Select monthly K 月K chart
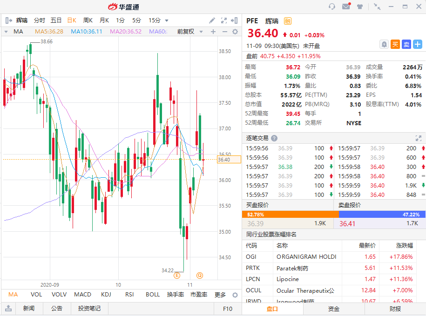Viewport: 426px width, 316px height. point(104,20)
